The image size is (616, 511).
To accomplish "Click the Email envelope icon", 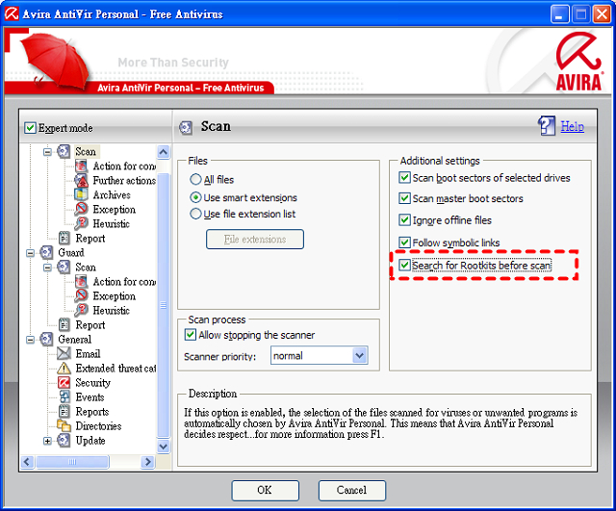I will point(64,353).
